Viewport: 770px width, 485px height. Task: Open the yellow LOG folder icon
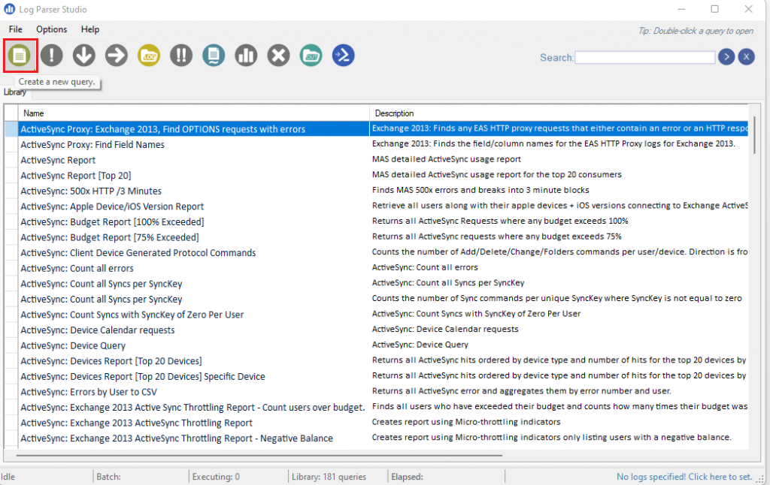coord(149,56)
